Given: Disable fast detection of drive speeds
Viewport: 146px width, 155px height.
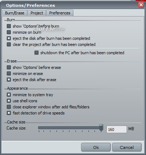Looking at the screenshot, I should coord(9,113).
